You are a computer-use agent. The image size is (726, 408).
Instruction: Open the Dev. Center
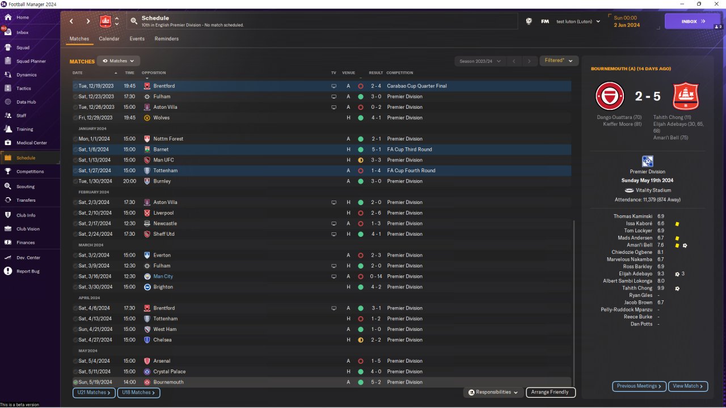tap(28, 258)
